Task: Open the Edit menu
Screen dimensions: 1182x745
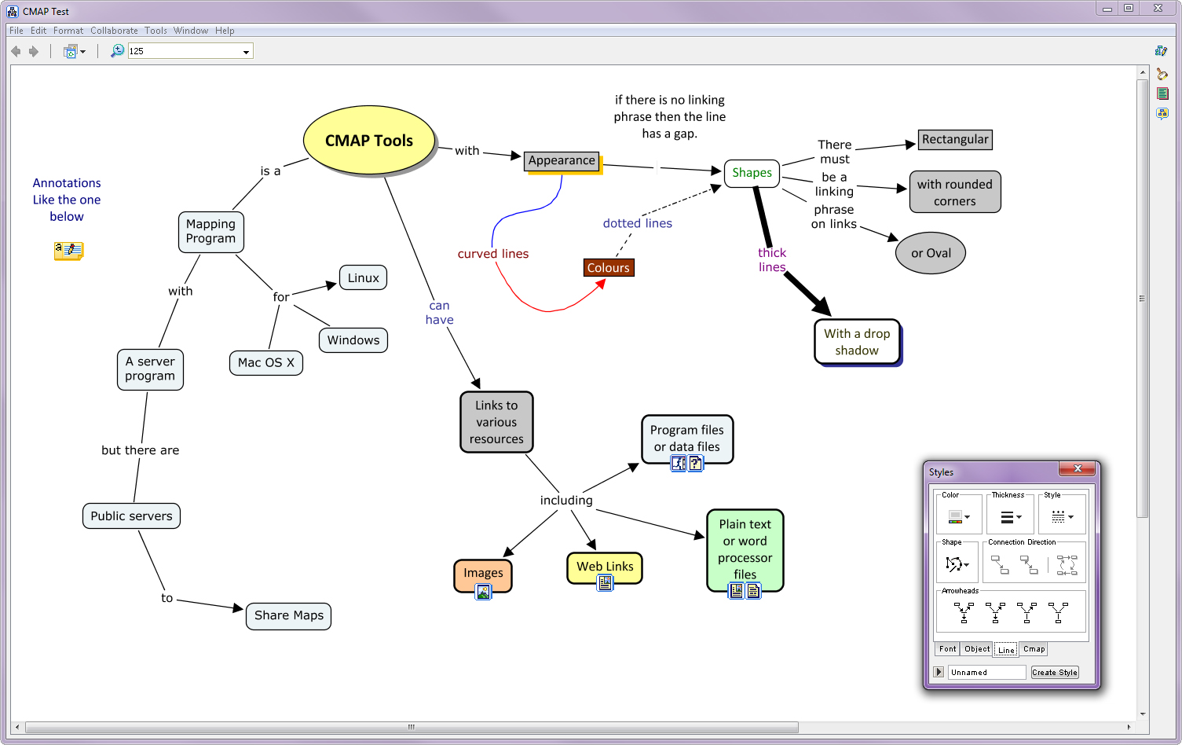Action: point(38,31)
